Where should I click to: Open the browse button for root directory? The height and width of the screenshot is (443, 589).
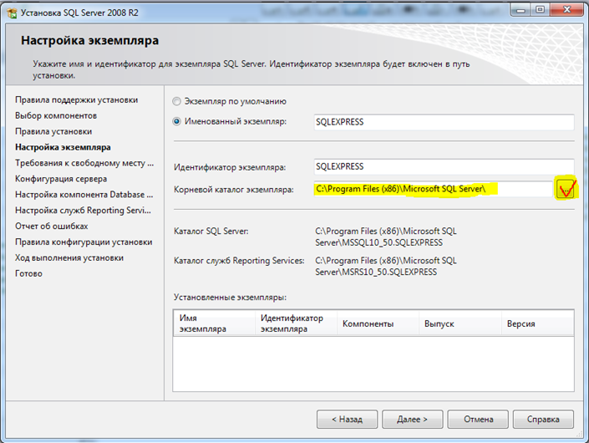(x=566, y=189)
